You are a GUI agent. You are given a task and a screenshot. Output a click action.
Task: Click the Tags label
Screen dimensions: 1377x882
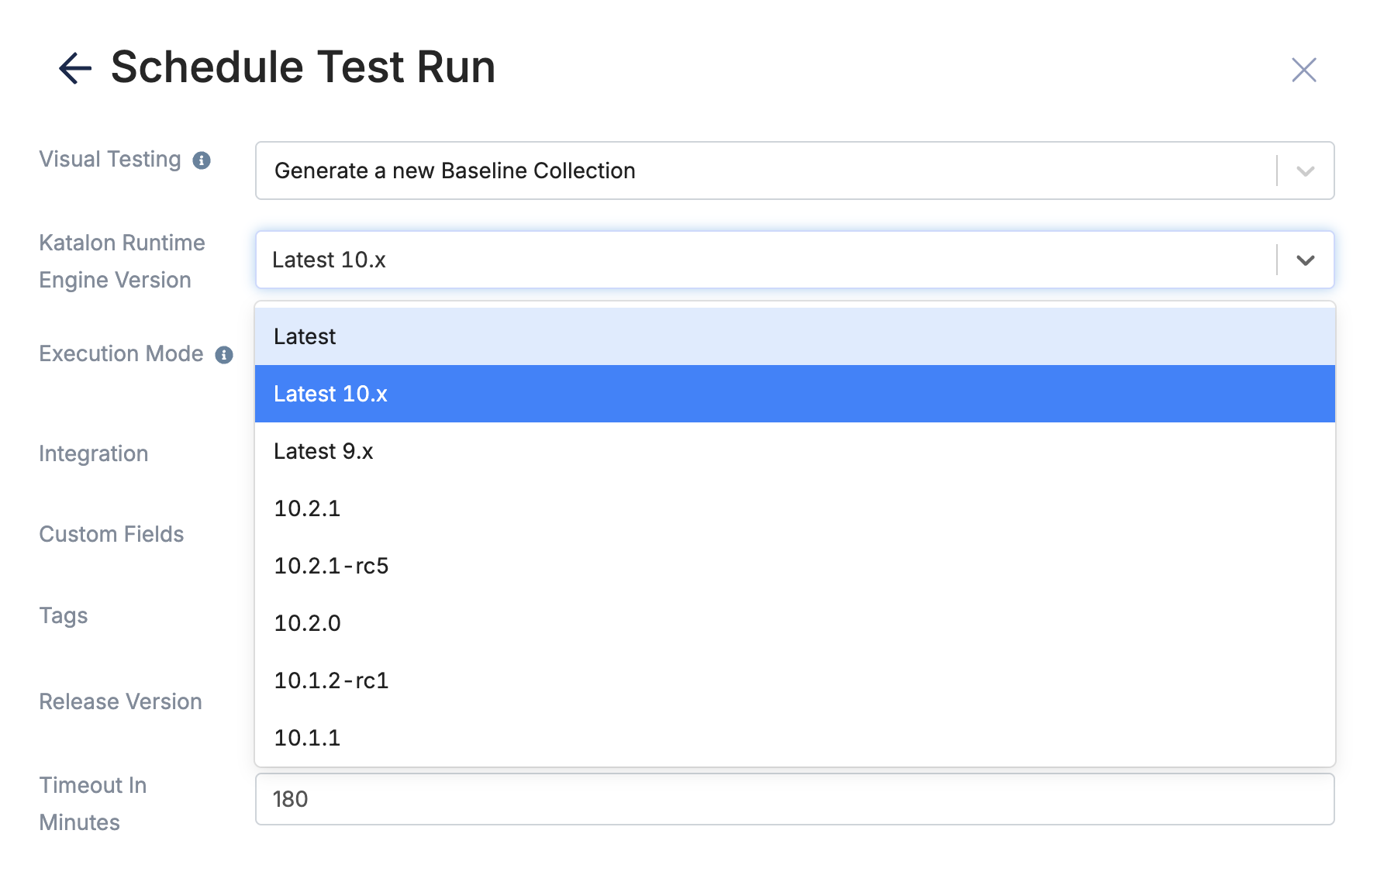pyautogui.click(x=64, y=615)
